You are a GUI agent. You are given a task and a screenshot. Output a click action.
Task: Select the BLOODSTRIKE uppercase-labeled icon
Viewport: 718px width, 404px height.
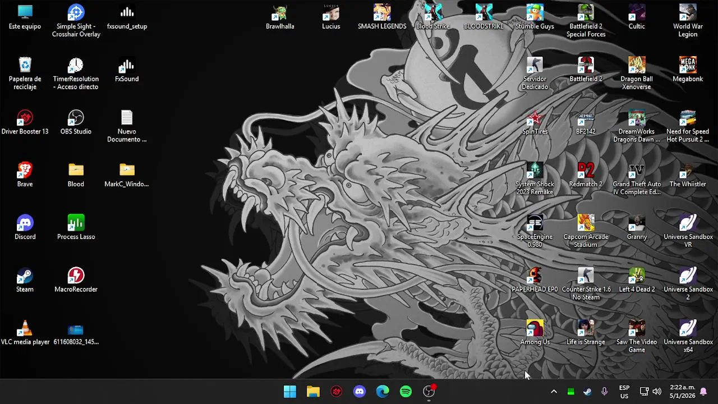[x=484, y=17]
